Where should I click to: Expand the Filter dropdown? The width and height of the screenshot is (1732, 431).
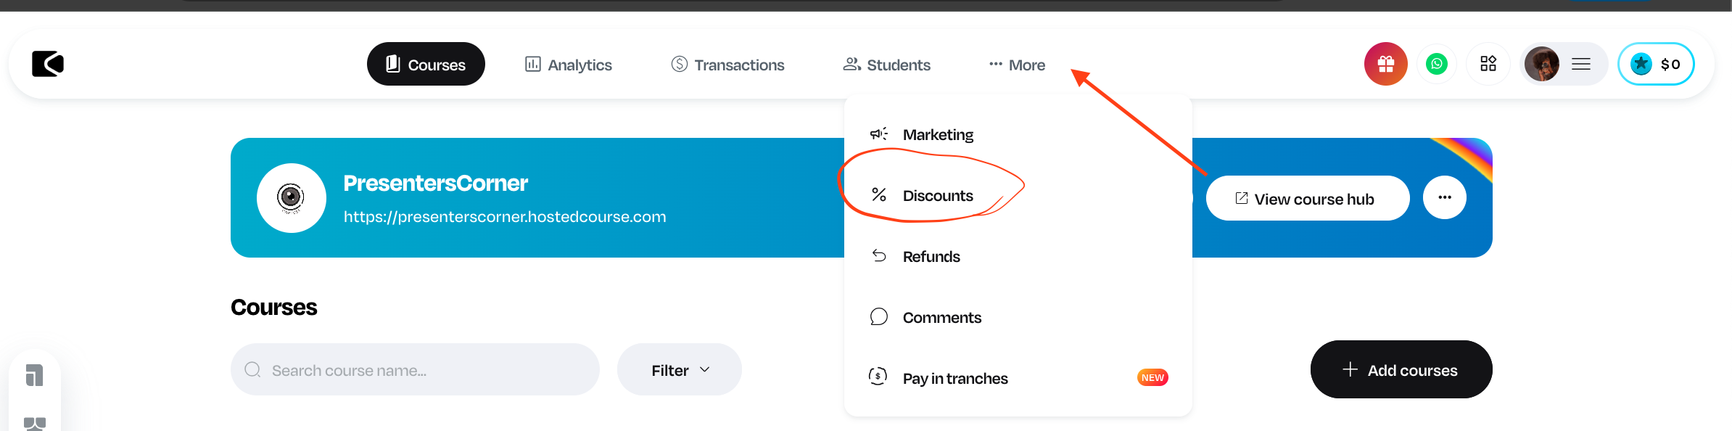pyautogui.click(x=679, y=370)
